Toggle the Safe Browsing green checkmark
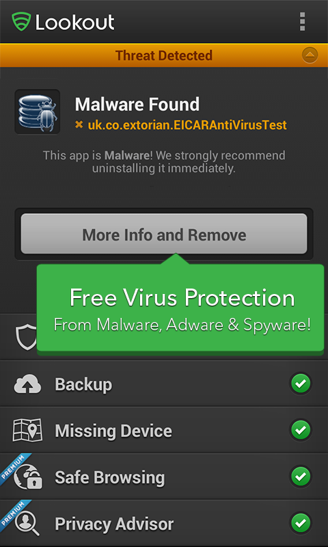328x547 pixels. pyautogui.click(x=301, y=477)
